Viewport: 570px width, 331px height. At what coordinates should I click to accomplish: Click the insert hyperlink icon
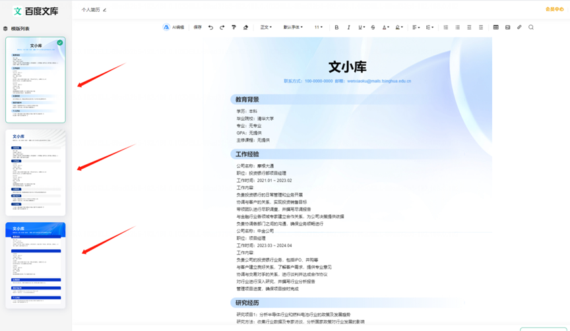tap(519, 28)
